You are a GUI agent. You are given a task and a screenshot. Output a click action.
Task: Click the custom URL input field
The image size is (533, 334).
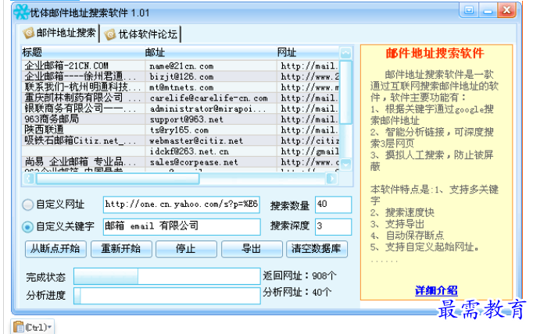(x=181, y=204)
